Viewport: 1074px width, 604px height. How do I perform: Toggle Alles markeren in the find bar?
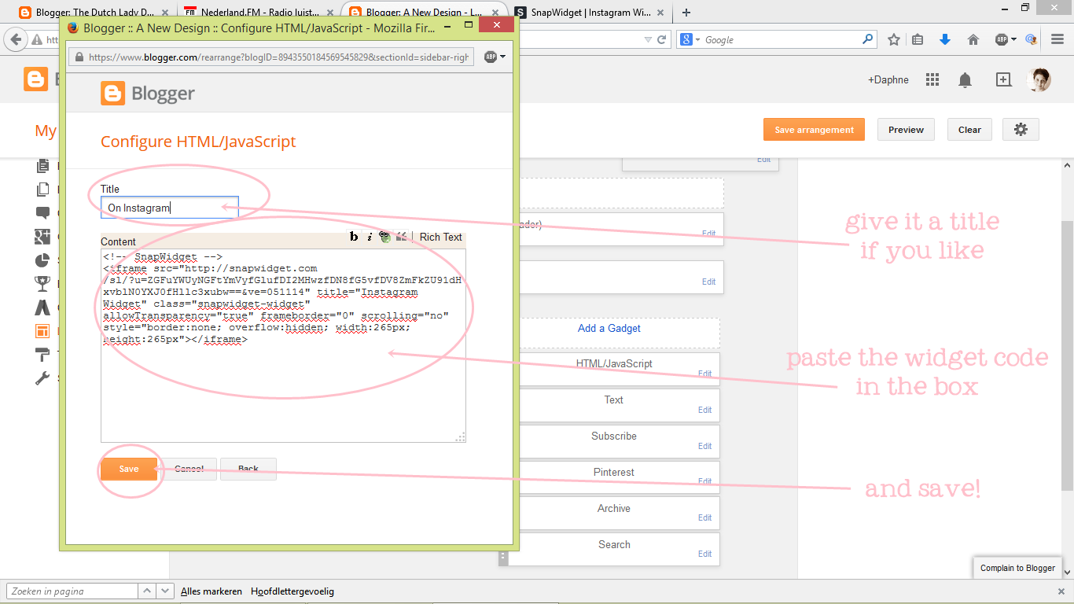[211, 591]
